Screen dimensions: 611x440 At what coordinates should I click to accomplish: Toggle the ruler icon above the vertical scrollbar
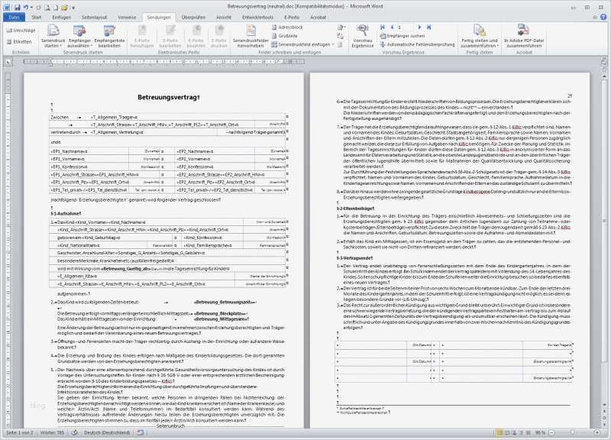[x=604, y=62]
